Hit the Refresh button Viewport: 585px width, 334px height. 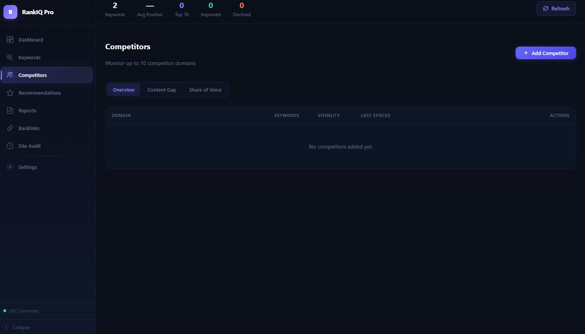pyautogui.click(x=556, y=8)
